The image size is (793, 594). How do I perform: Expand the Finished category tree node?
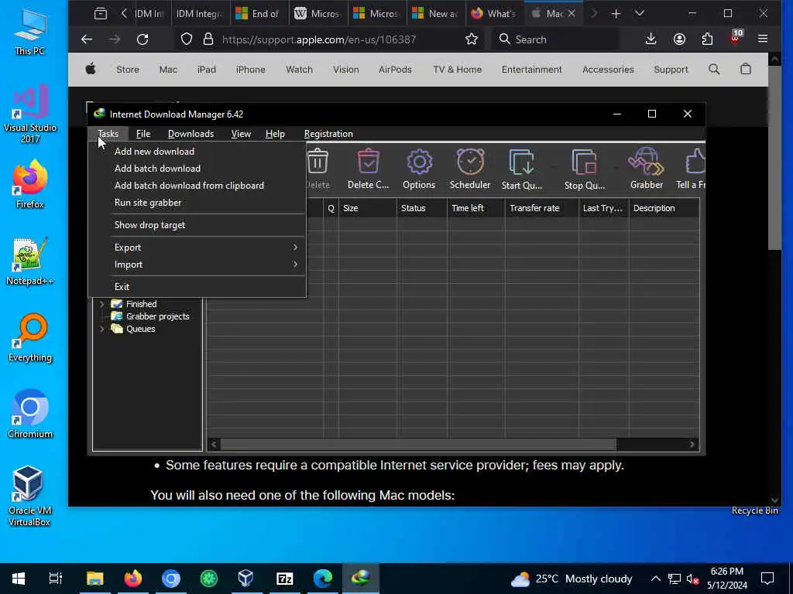coord(101,304)
